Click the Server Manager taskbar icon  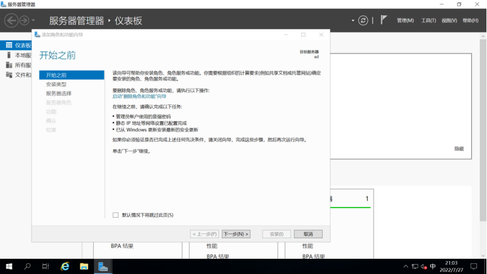click(103, 266)
